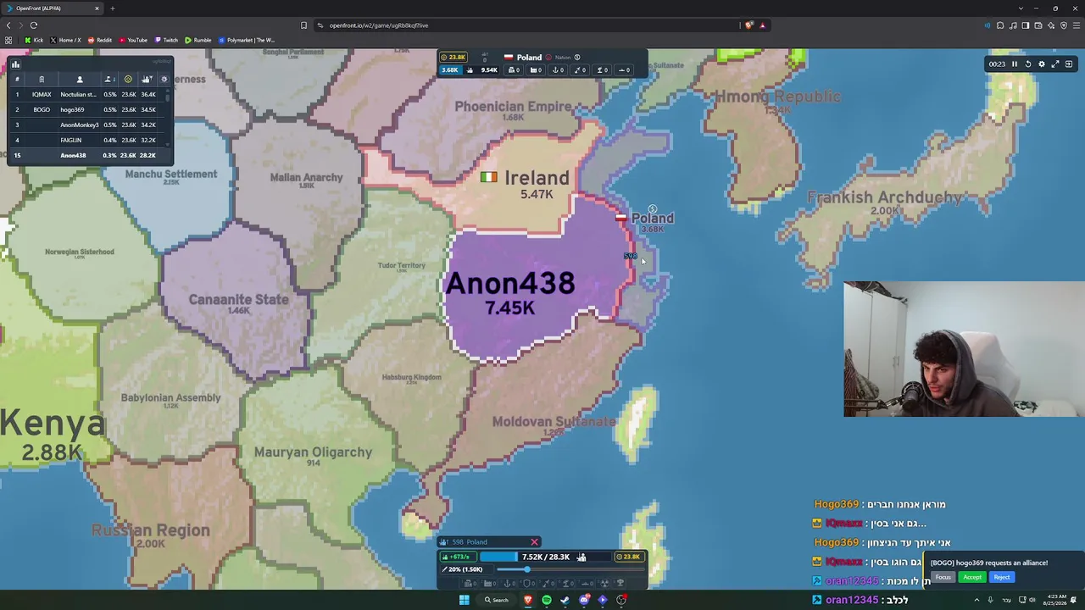The image size is (1085, 610).
Task: Open the Windows Start menu
Action: point(464,600)
